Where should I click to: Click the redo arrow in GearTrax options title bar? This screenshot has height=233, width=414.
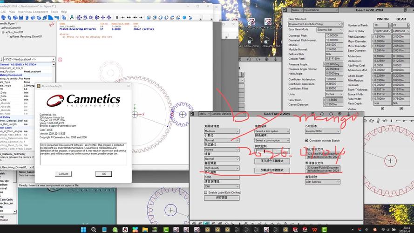tap(331, 114)
